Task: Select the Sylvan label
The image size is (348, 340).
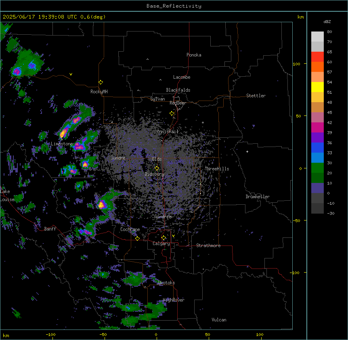Action: click(x=157, y=99)
